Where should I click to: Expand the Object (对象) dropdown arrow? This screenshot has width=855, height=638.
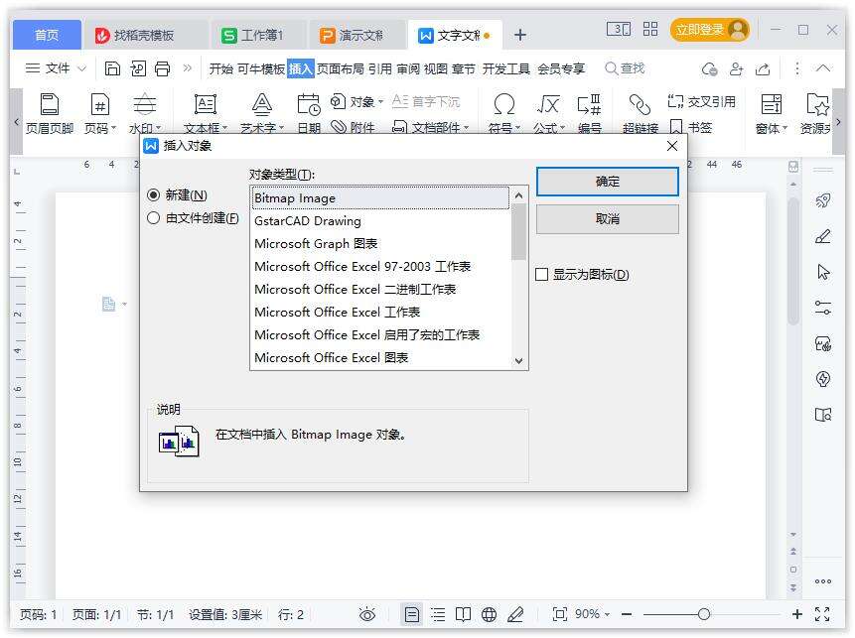[380, 102]
